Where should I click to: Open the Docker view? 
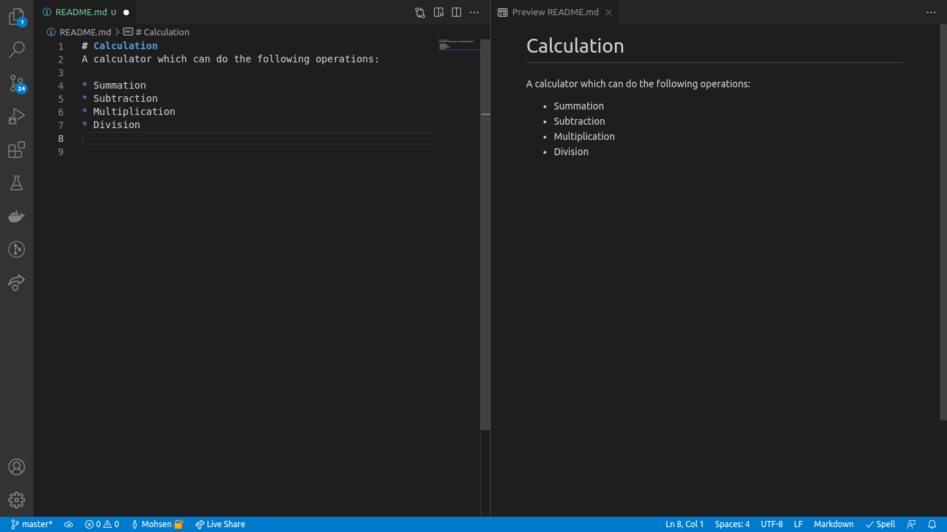[17, 216]
